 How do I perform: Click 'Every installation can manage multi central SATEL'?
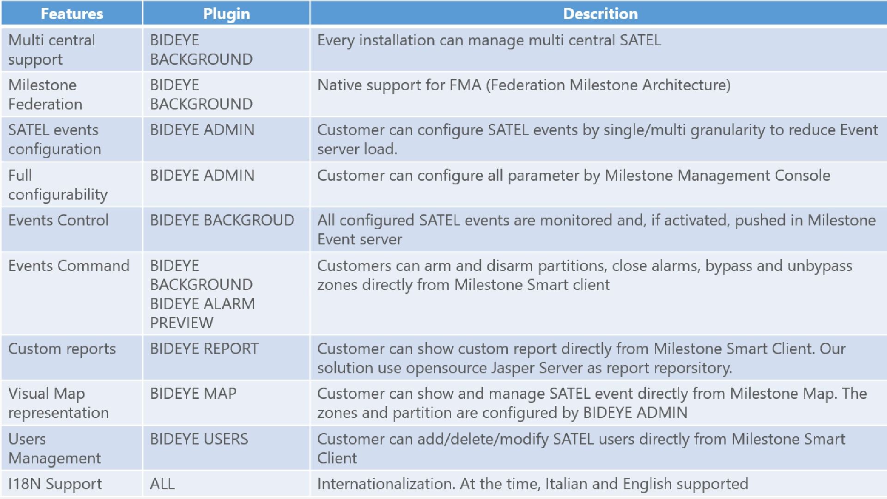489,40
